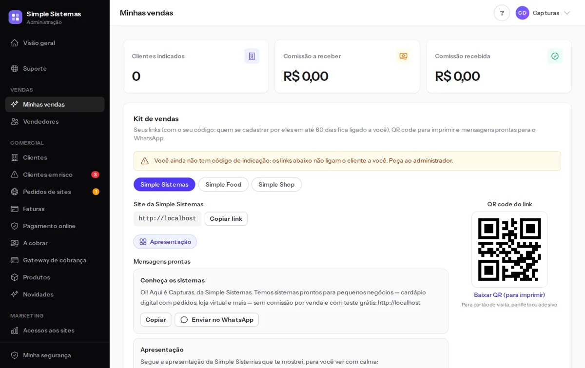Open the help question mark icon
This screenshot has width=585, height=368.
(502, 13)
